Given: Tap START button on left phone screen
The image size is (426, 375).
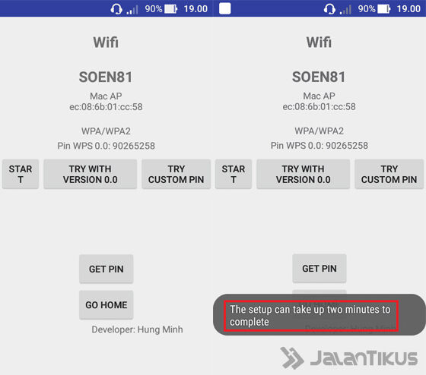Looking at the screenshot, I should tap(21, 174).
